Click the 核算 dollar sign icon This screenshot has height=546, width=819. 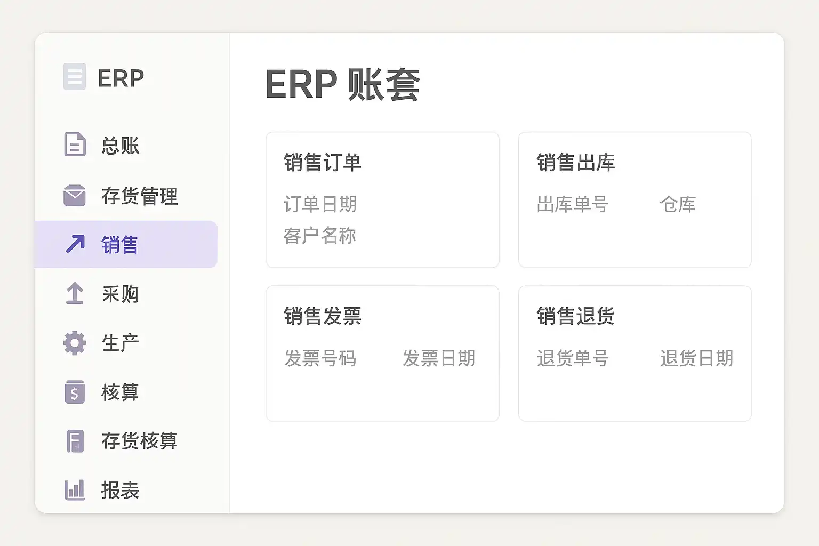75,392
